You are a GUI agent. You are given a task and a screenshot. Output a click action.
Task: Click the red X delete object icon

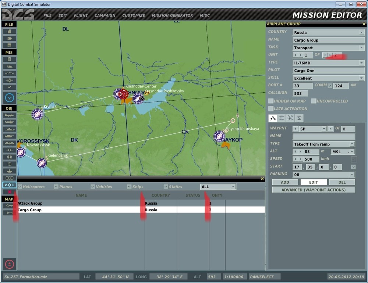click(9, 192)
